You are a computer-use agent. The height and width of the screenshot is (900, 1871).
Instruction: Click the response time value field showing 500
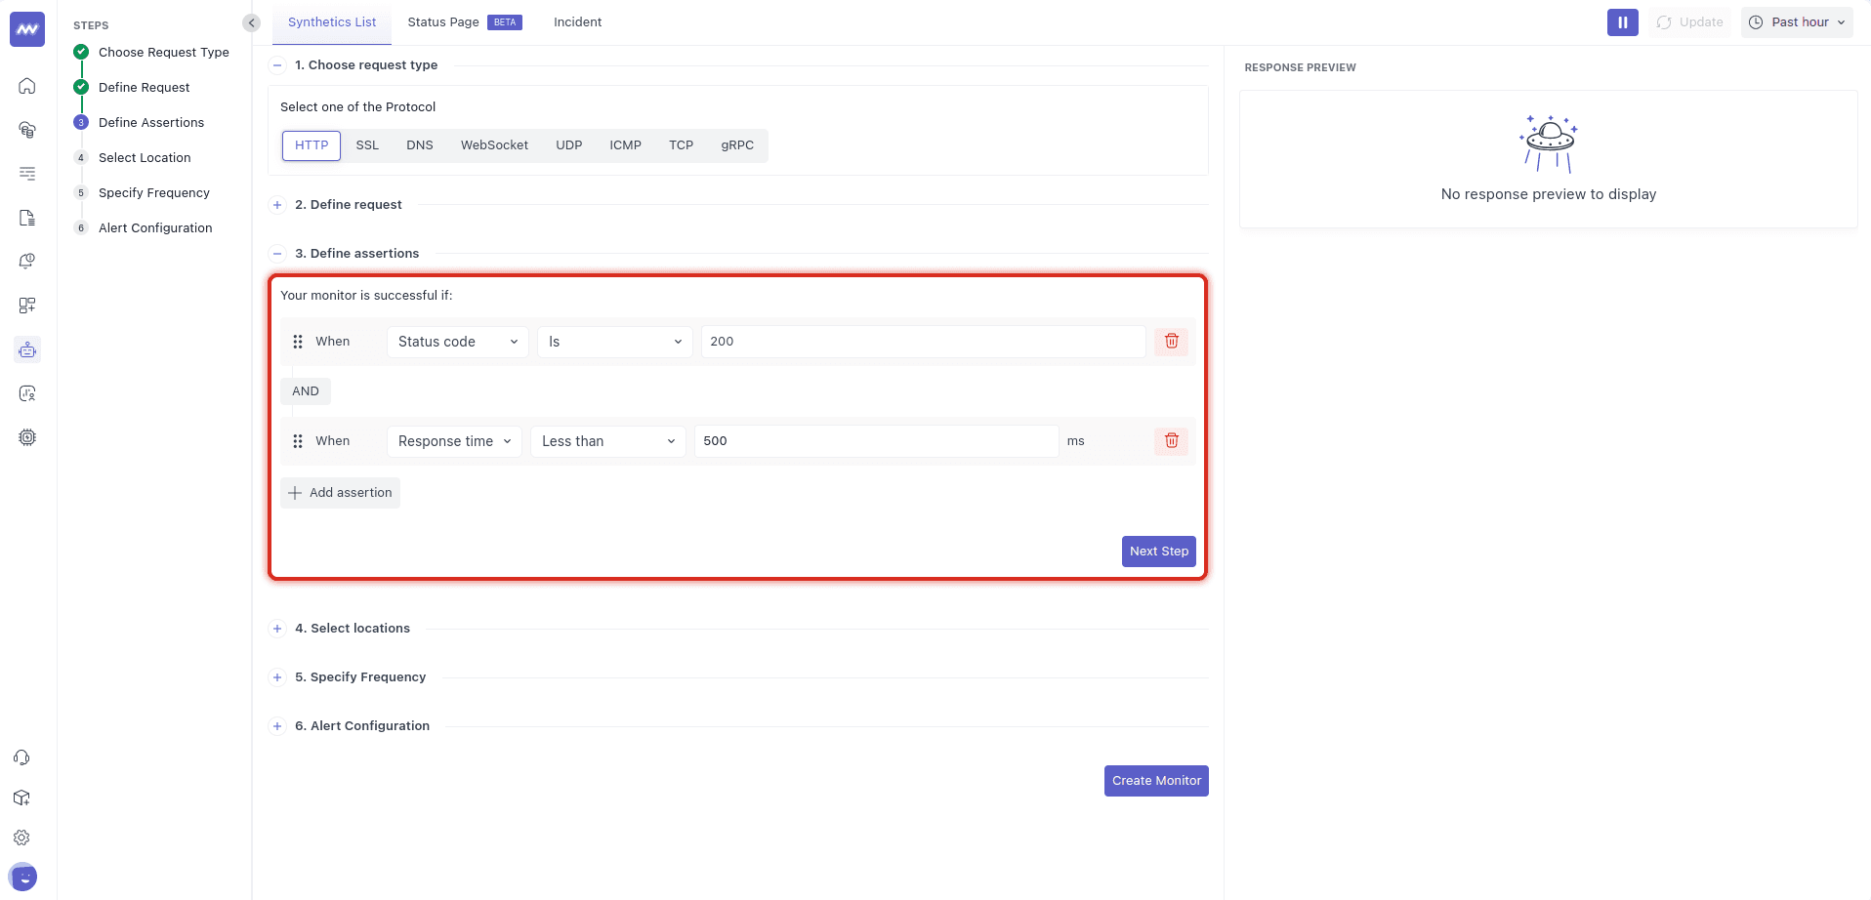[875, 441]
